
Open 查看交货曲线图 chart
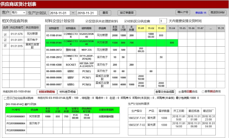pyautogui.click(x=165, y=92)
